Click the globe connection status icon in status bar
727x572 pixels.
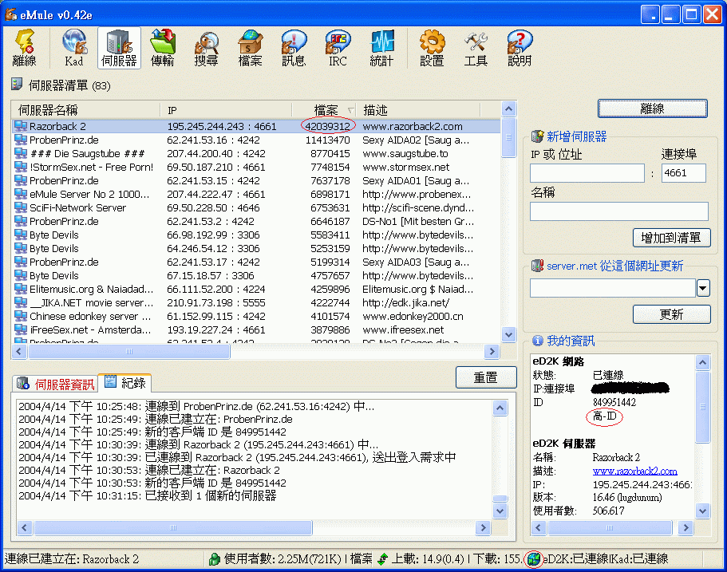[x=534, y=558]
